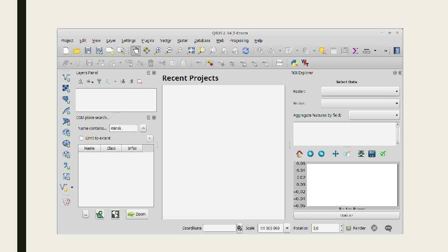Click the Zoom Full extent icon
Image resolution: width=448 pixels, height=252 pixels.
pyautogui.click(x=191, y=51)
